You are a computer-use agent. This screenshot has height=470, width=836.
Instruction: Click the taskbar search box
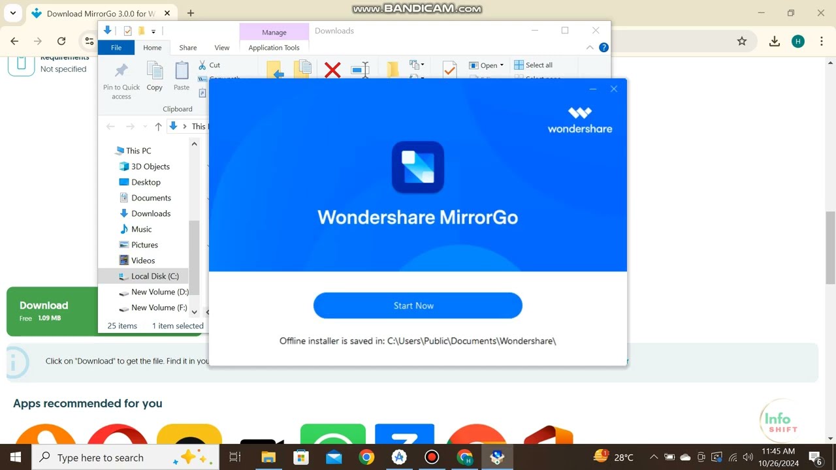[x=127, y=457]
